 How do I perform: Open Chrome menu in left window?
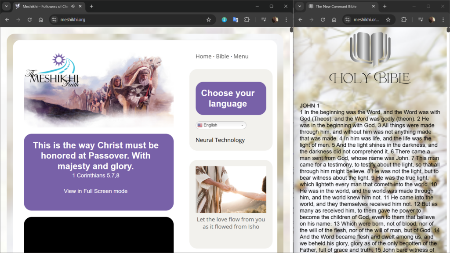coord(286,19)
